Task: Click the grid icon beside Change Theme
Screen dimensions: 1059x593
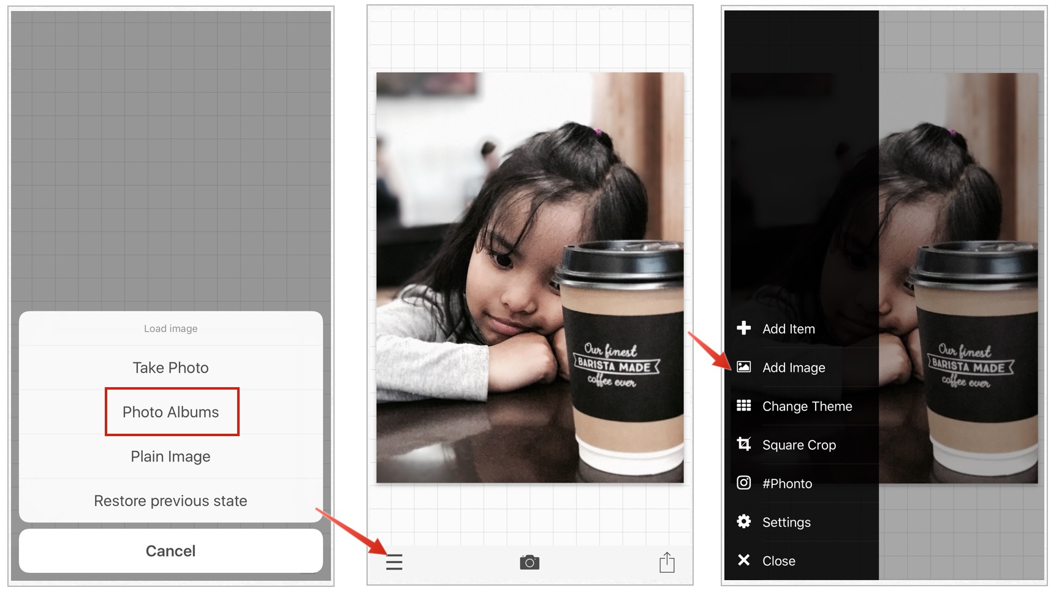Action: click(743, 406)
